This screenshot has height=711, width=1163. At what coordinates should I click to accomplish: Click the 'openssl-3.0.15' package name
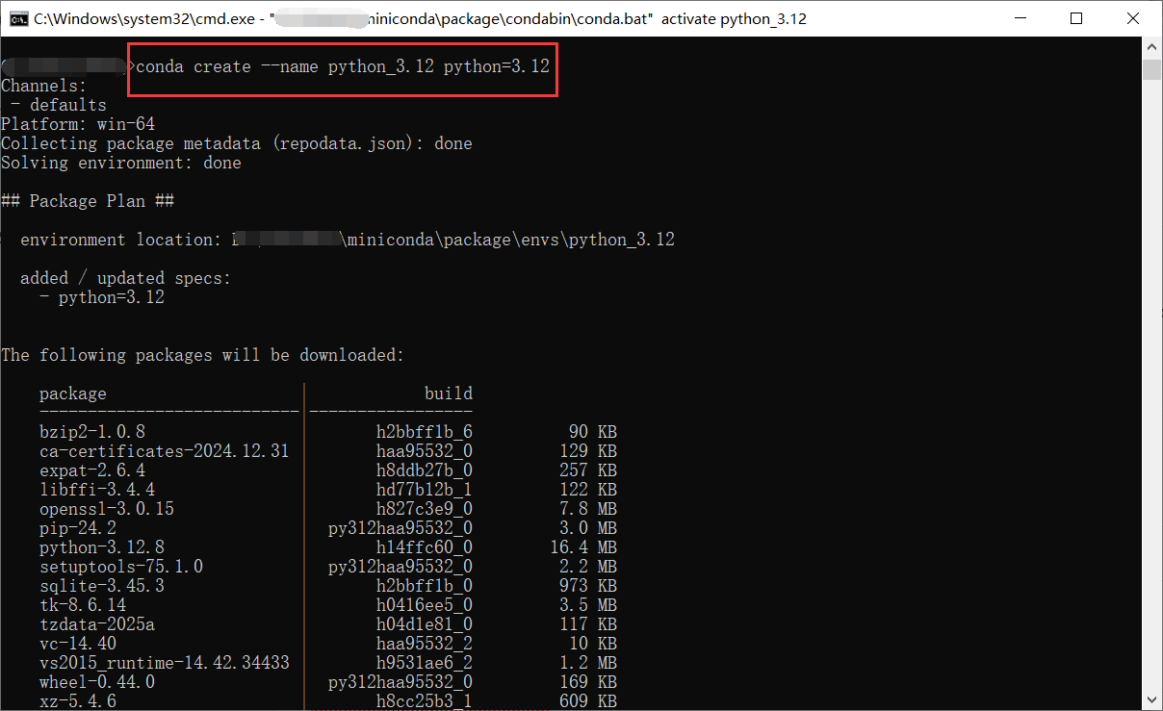tap(107, 509)
